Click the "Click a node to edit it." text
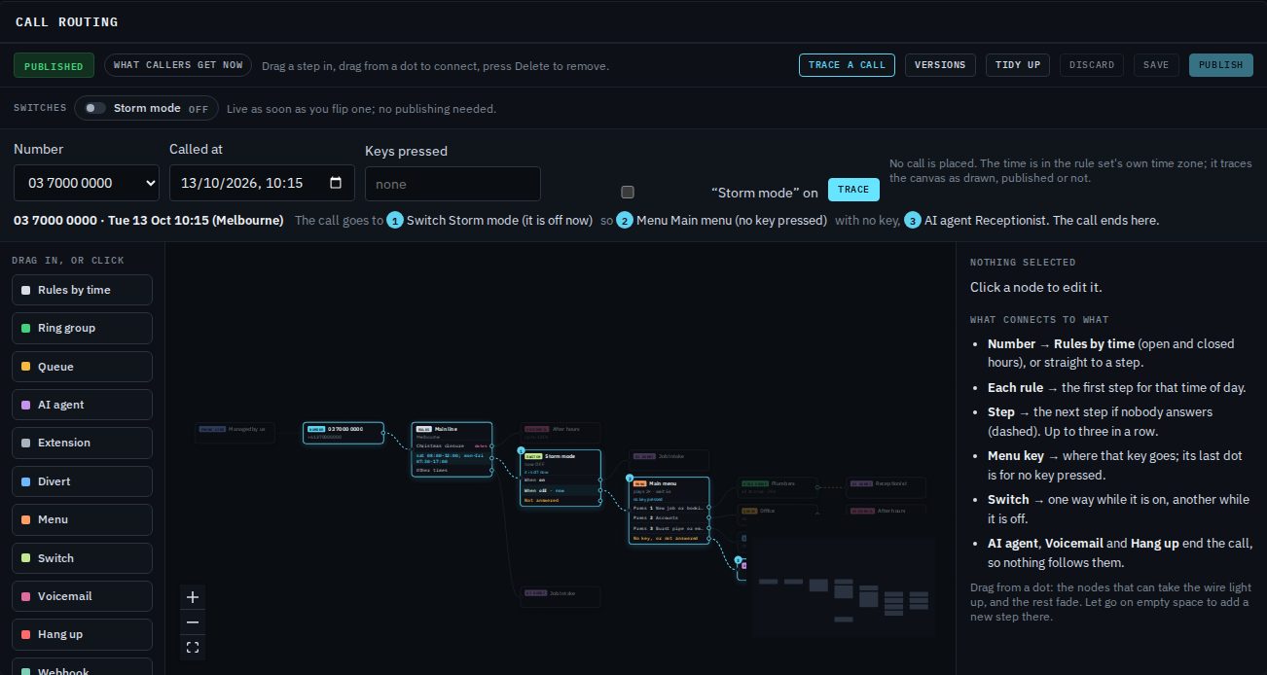The height and width of the screenshot is (675, 1267). click(x=1036, y=287)
